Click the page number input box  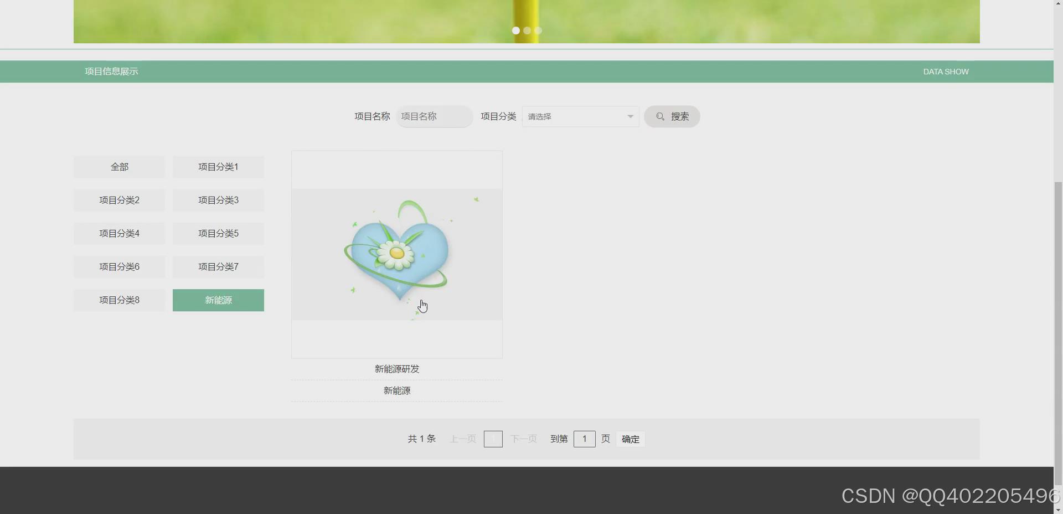(585, 439)
